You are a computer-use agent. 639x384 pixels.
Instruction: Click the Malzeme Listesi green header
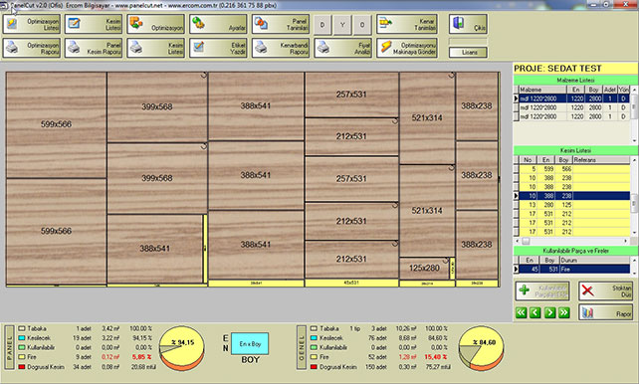click(575, 81)
